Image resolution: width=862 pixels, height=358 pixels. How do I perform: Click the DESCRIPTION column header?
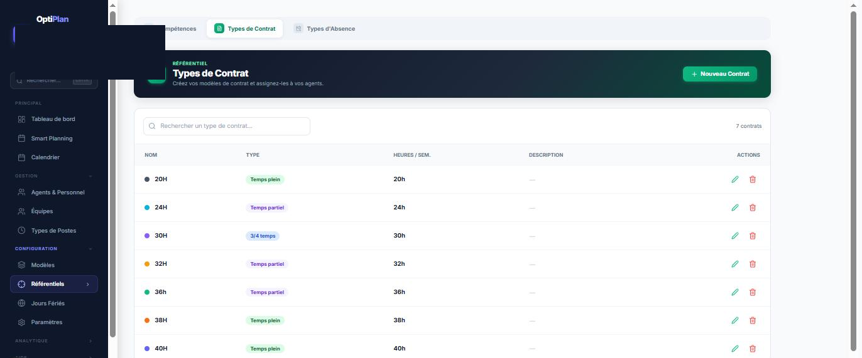click(546, 155)
